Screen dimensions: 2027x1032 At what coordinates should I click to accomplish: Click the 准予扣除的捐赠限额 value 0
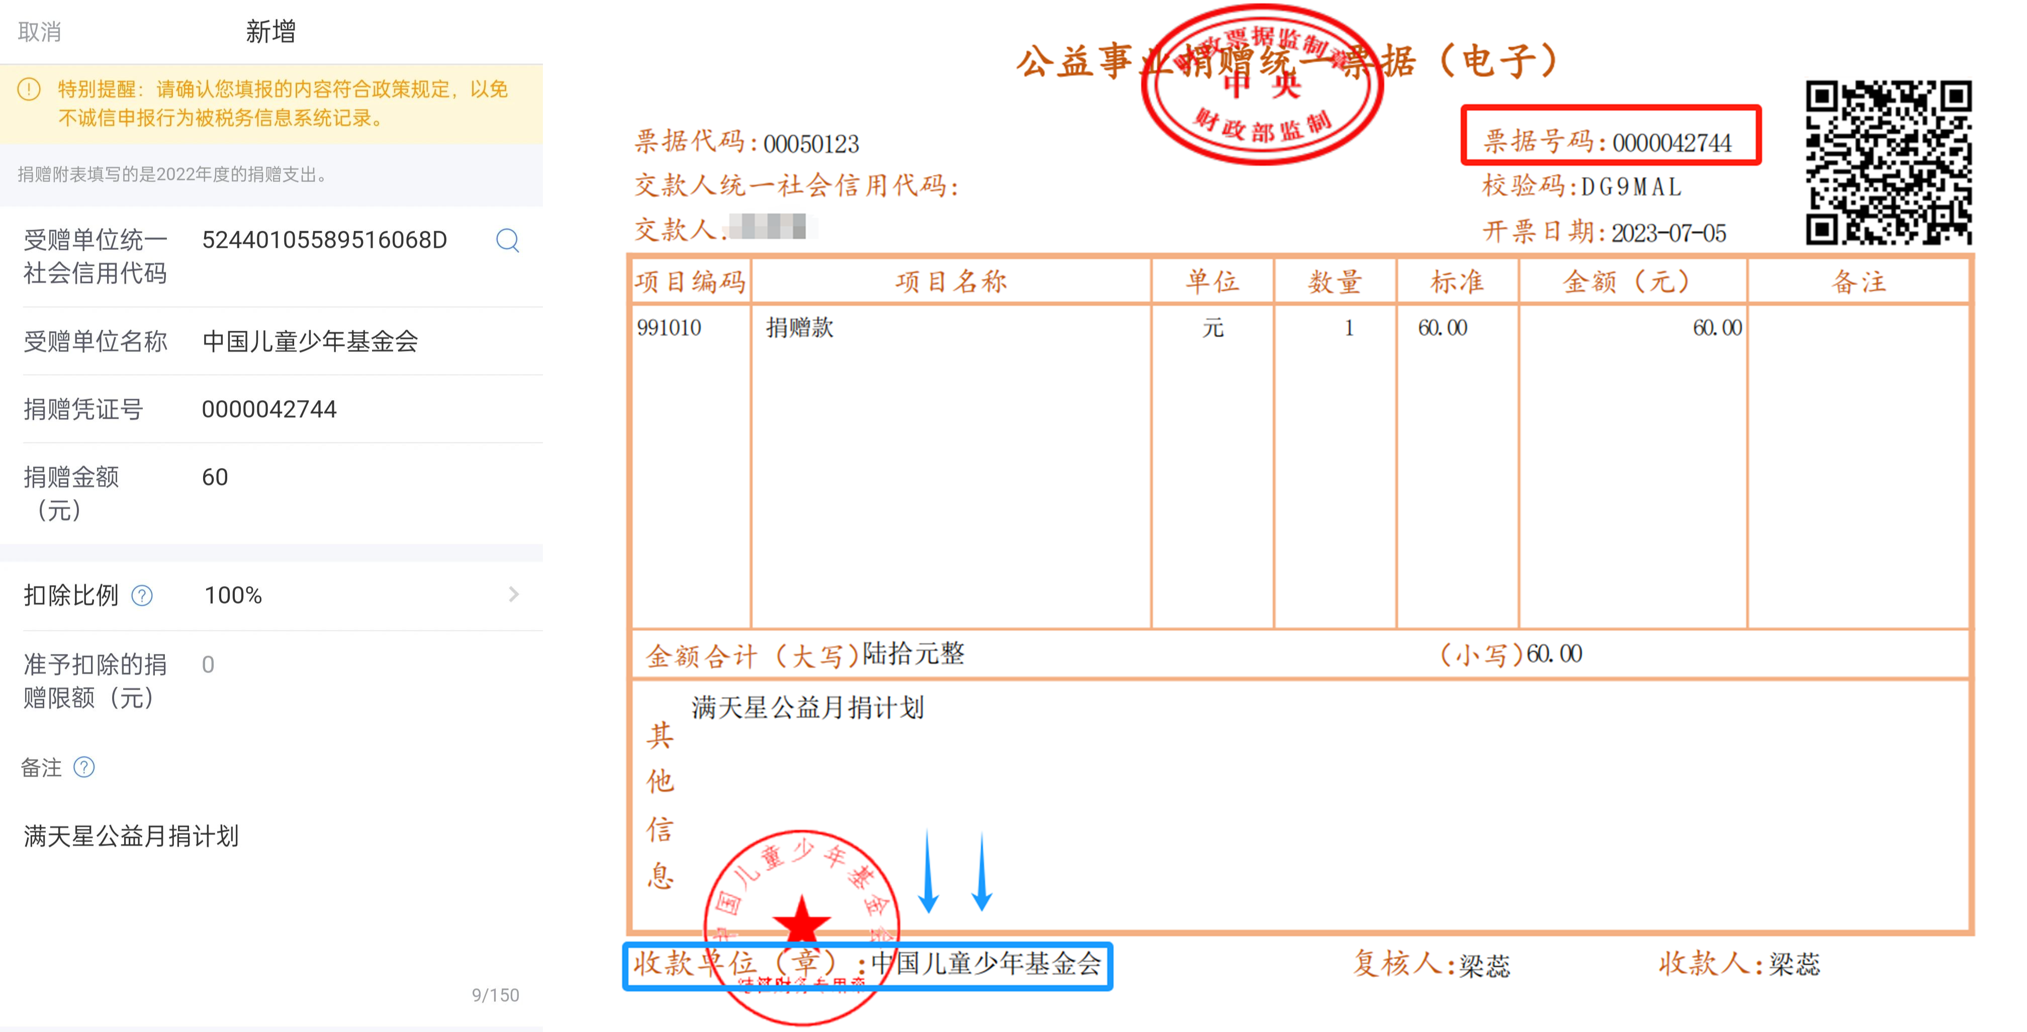point(208,666)
